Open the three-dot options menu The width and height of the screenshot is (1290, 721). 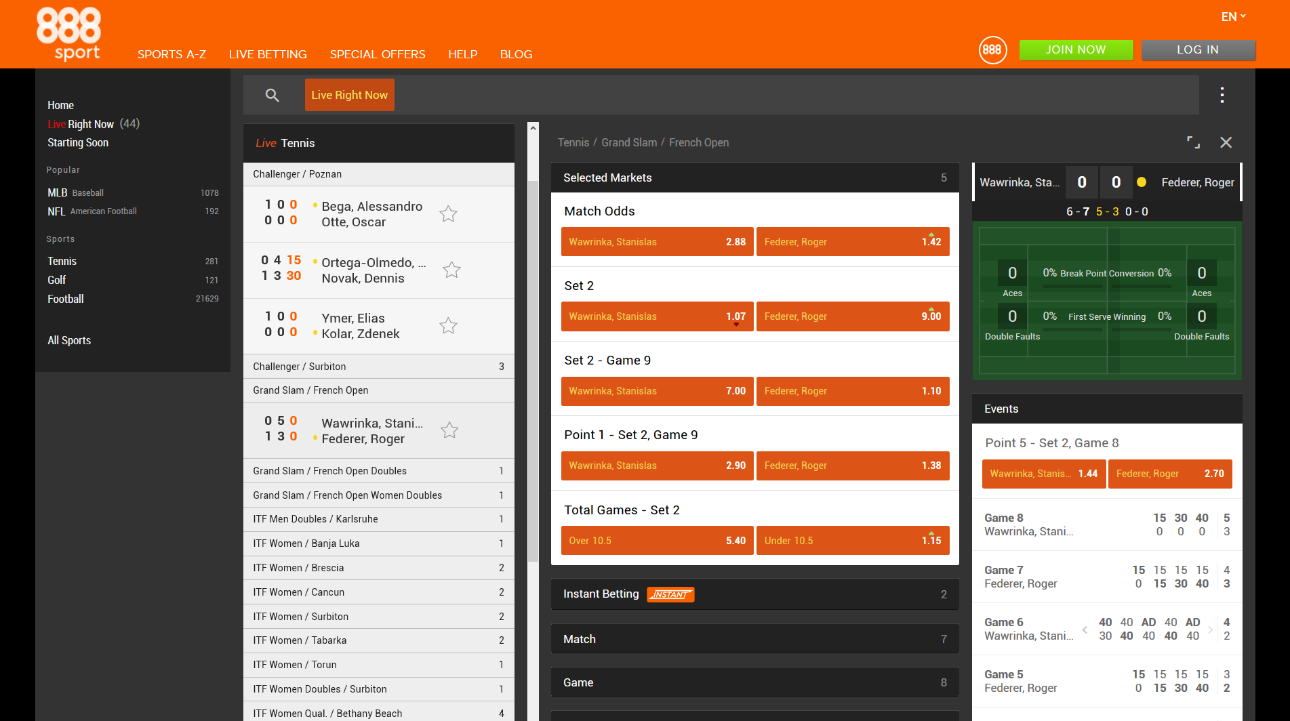(x=1222, y=95)
